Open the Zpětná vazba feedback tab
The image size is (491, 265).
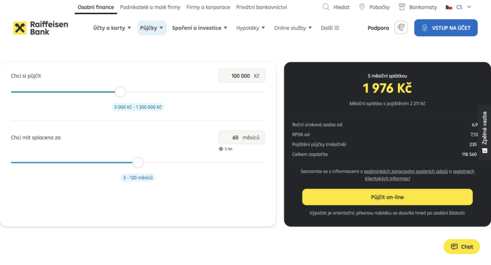(484, 132)
